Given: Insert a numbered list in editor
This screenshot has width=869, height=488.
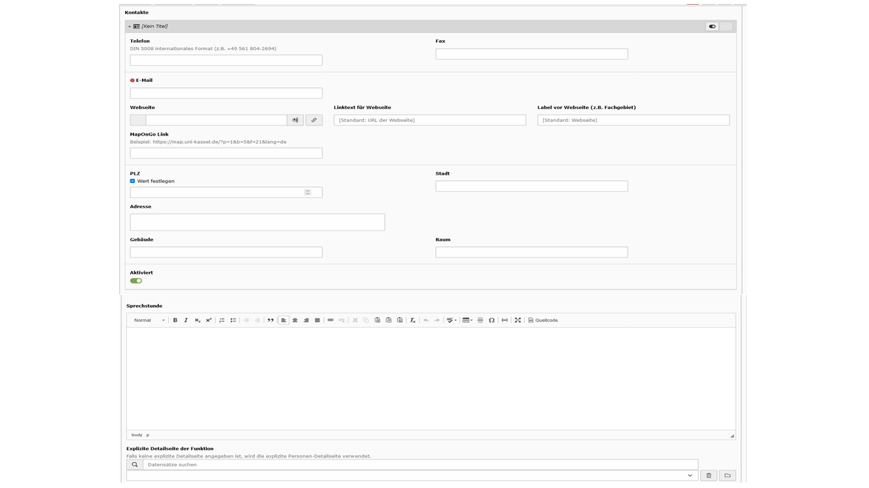Looking at the screenshot, I should [x=222, y=320].
